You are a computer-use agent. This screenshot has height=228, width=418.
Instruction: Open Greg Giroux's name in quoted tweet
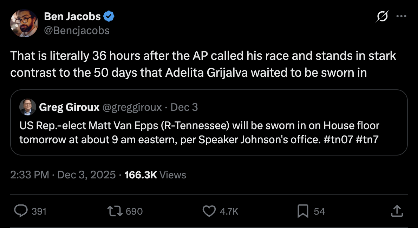click(x=69, y=107)
